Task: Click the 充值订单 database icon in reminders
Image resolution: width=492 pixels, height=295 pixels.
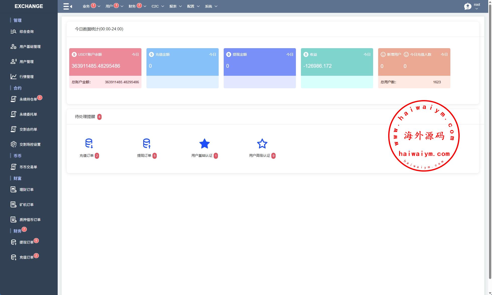Action: (x=89, y=143)
